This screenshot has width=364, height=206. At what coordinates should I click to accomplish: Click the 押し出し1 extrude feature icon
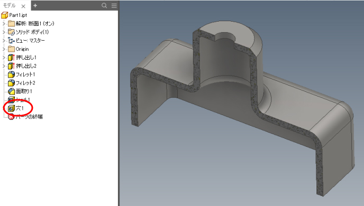coord(11,58)
